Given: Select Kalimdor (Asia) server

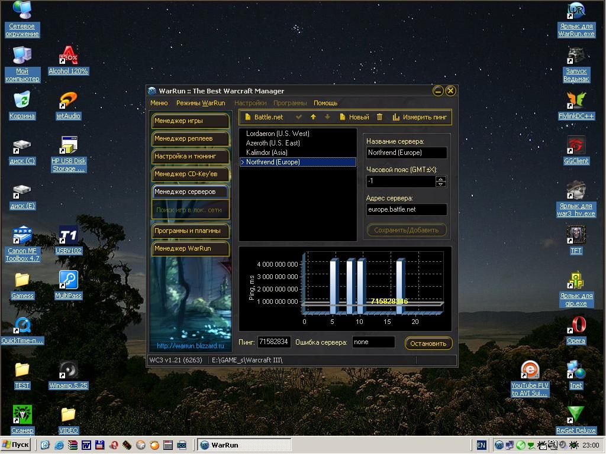Looking at the screenshot, I should tap(298, 153).
